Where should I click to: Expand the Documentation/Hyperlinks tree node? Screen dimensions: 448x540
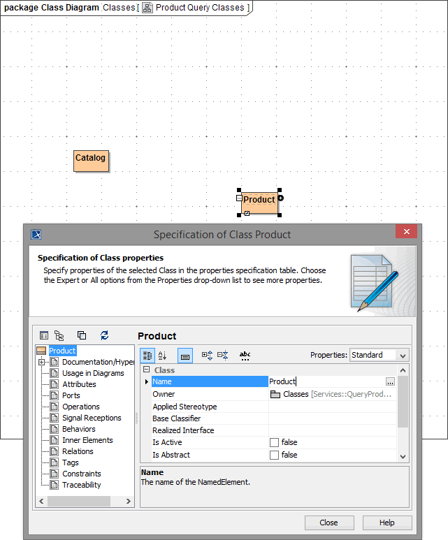click(42, 362)
